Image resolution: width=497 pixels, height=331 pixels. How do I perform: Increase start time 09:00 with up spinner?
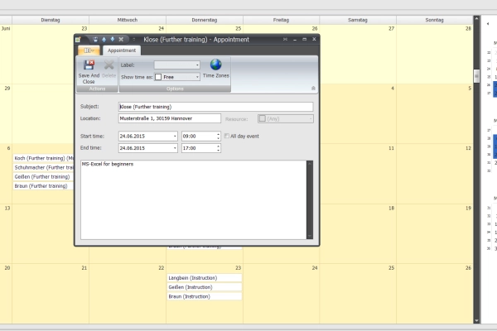point(218,134)
